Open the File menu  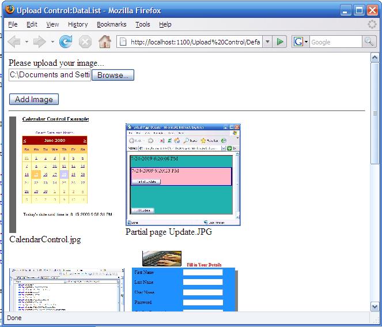tap(13, 24)
